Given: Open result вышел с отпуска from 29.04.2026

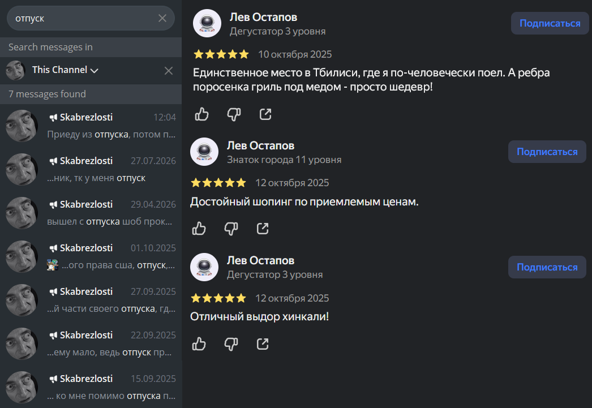Looking at the screenshot, I should point(91,213).
